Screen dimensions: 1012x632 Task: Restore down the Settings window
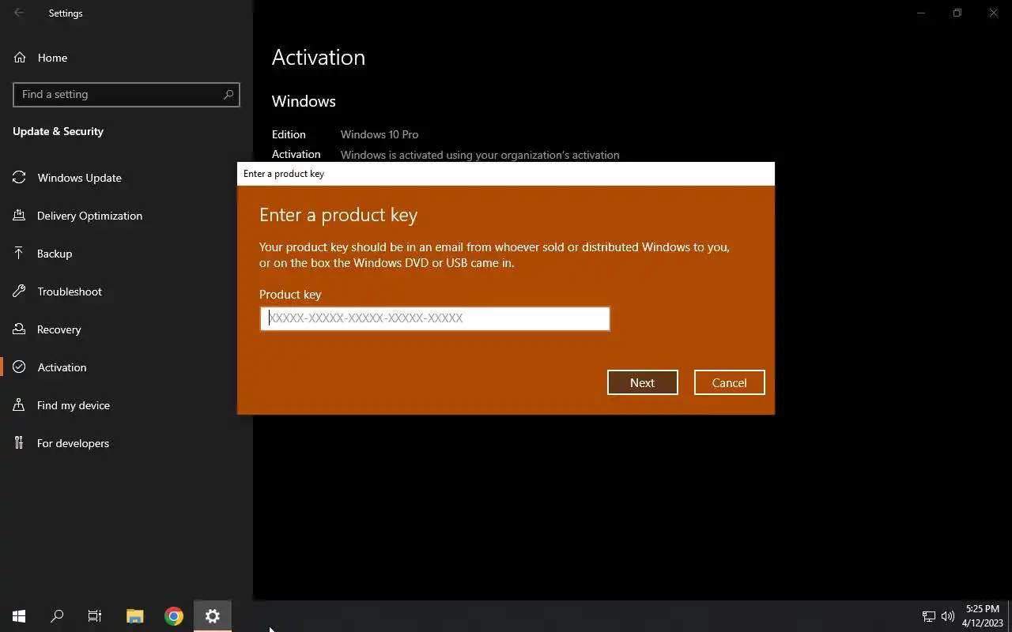pyautogui.click(x=957, y=13)
